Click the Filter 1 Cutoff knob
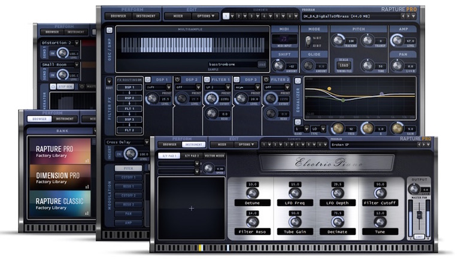461x260 pixels. click(211, 98)
